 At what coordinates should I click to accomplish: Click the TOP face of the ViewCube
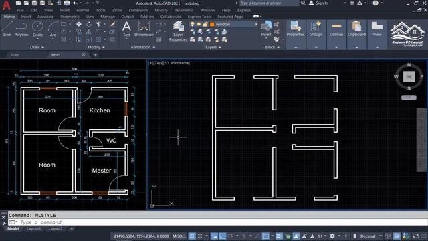pos(409,76)
